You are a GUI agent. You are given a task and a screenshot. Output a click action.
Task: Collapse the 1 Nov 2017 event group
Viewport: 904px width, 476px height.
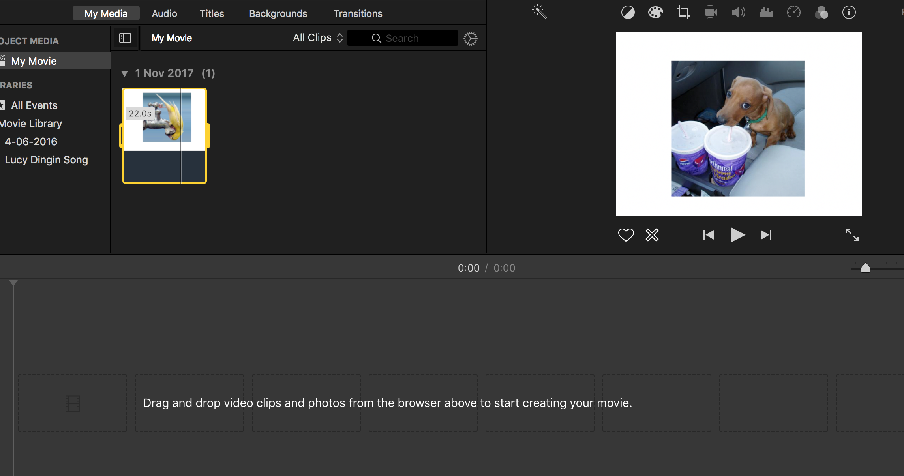tap(125, 74)
